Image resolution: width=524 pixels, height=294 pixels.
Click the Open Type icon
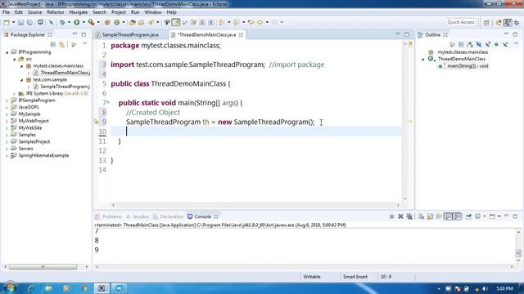pos(133,22)
